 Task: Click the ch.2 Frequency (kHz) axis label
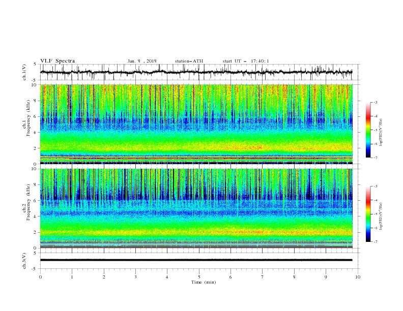(x=26, y=202)
